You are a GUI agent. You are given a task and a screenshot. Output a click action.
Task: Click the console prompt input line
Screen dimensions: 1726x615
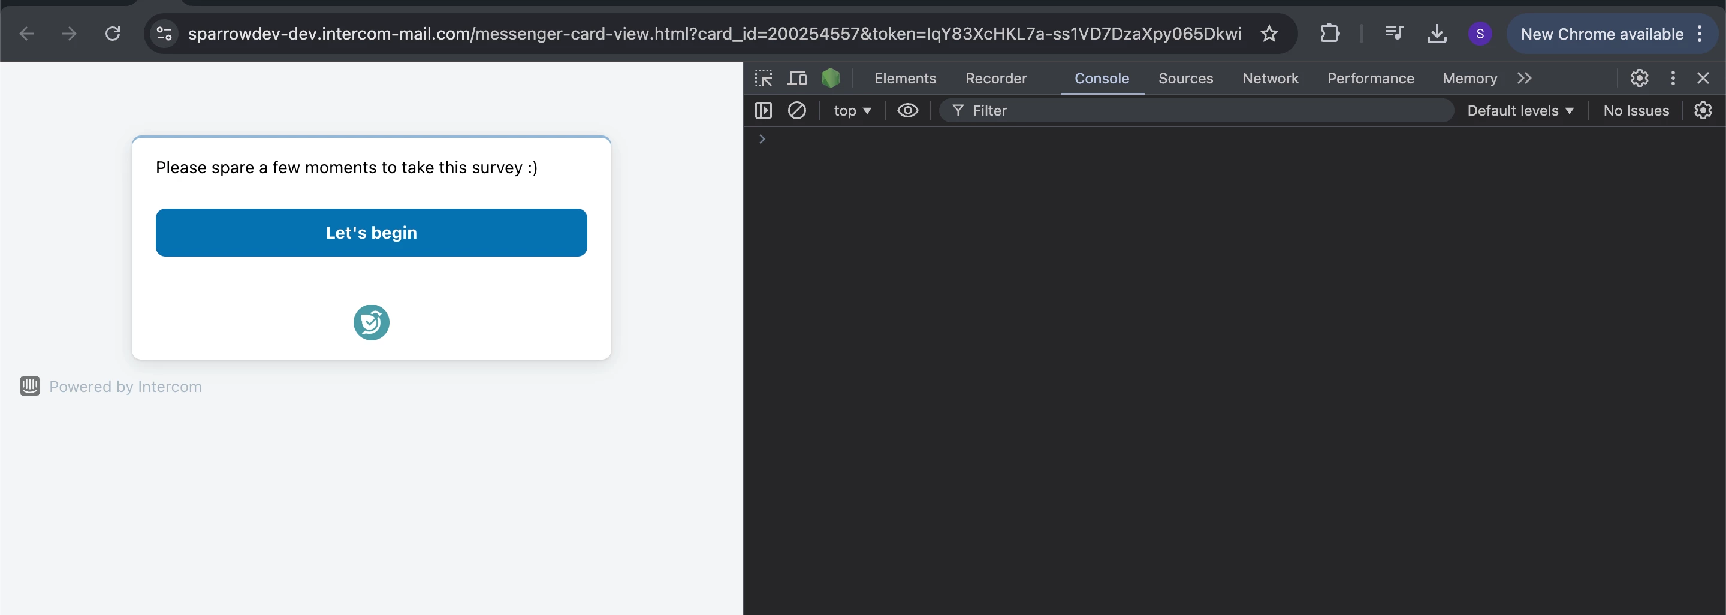(x=1234, y=139)
